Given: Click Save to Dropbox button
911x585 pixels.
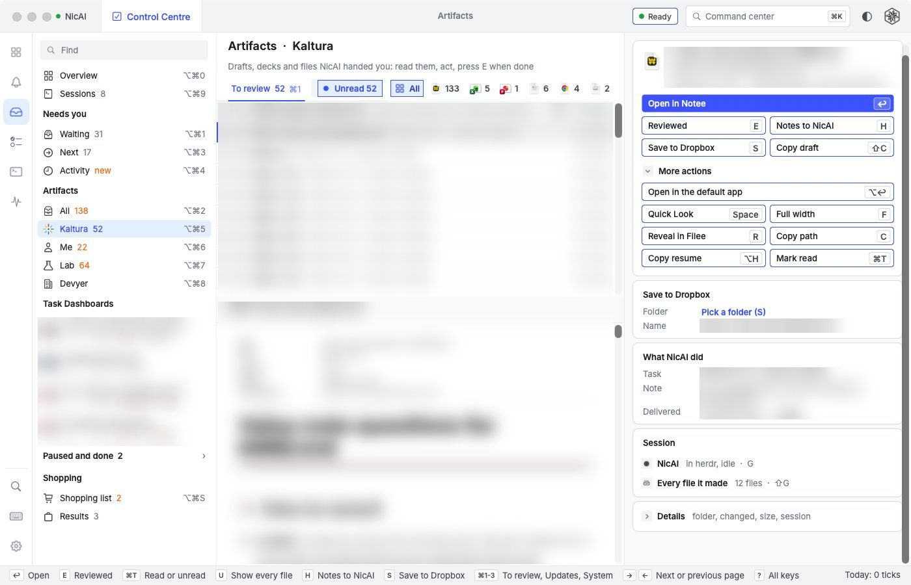Looking at the screenshot, I should tap(703, 148).
